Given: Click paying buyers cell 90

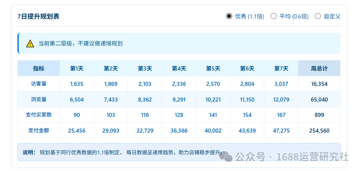Looking at the screenshot, I should coord(77,115).
